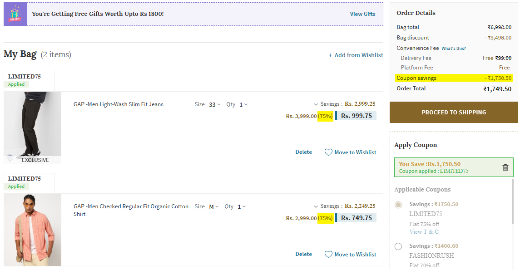Open the size 33 dropdown for jeans
Image resolution: width=520 pixels, height=270 pixels.
click(x=214, y=104)
